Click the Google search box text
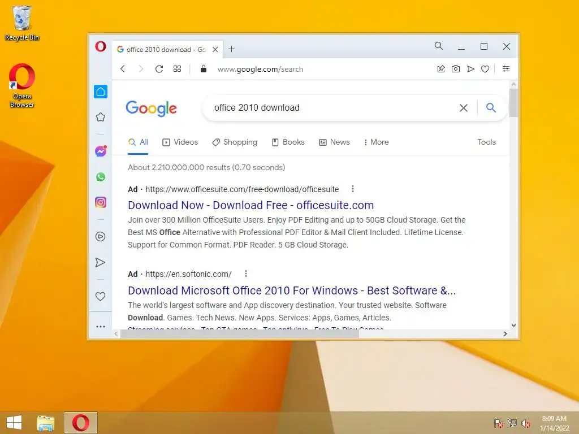This screenshot has height=434, width=579. (x=257, y=108)
